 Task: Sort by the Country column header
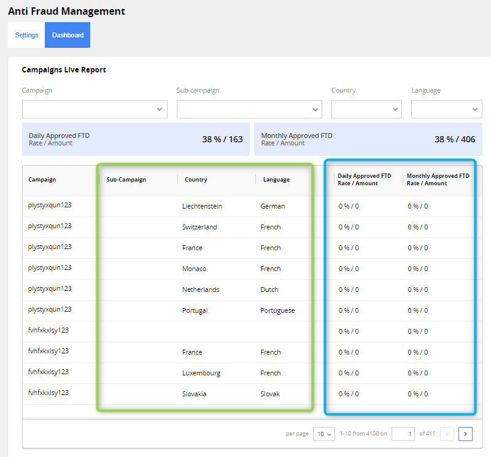196,179
